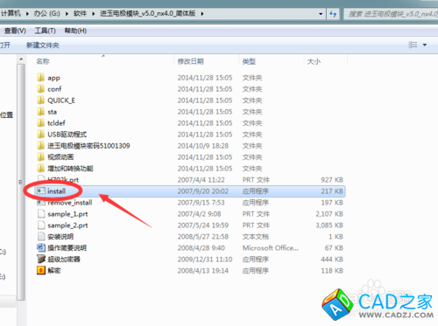Click the 解密 application icon

click(x=41, y=270)
